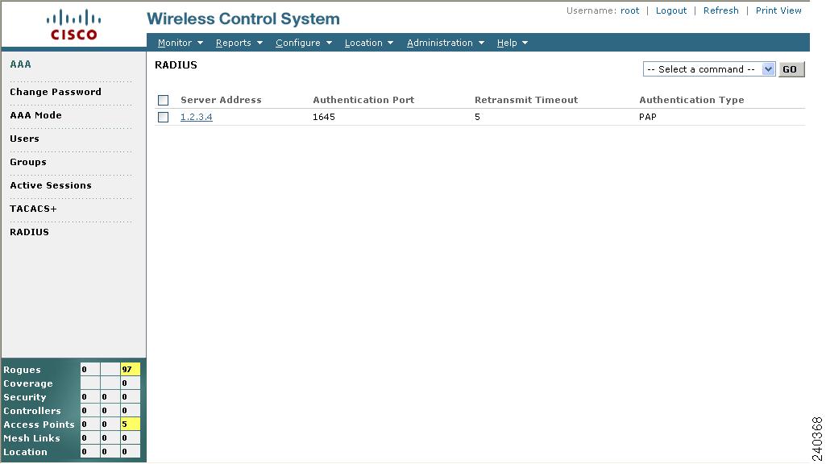The image size is (826, 464).
Task: Click the Authentication Port column header
Action: click(363, 100)
